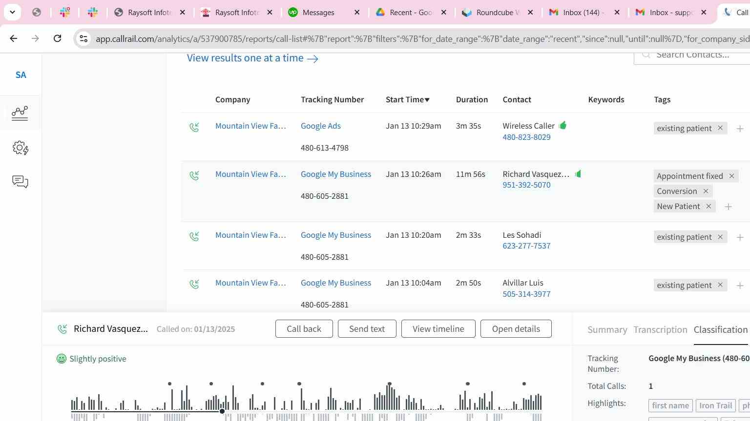The width and height of the screenshot is (750, 421).
Task: Click the Call back button
Action: (304, 329)
